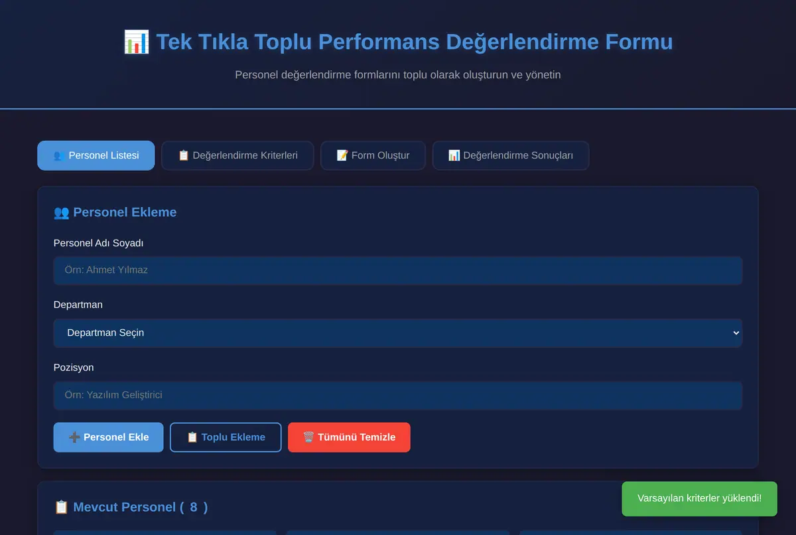Click the Personel Ekleme section heading

coord(115,212)
